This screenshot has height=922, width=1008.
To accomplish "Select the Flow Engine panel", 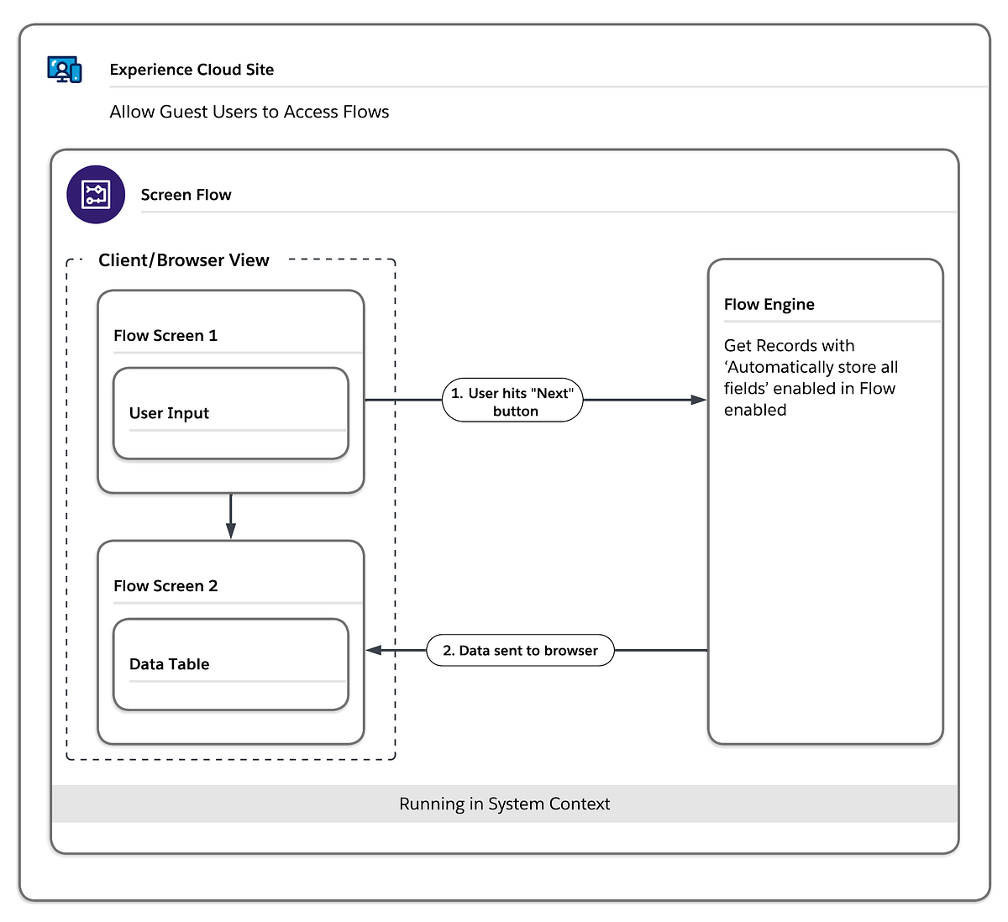I will point(826,500).
